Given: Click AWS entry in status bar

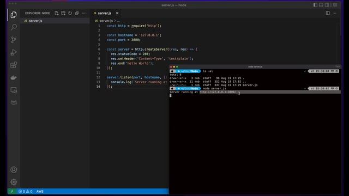Looking at the screenshot, I should 40,191.
